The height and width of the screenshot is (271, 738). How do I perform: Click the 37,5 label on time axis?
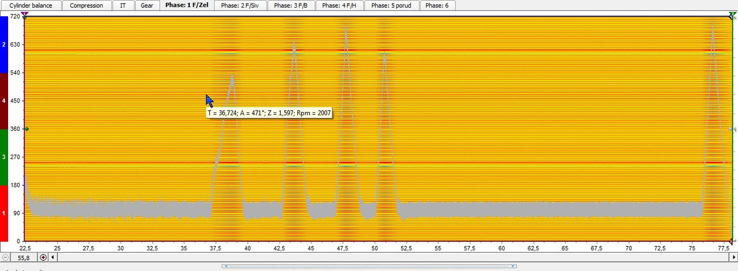(x=216, y=248)
